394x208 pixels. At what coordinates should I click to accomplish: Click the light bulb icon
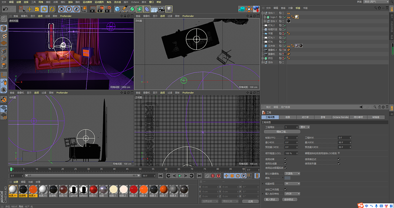[169, 9]
